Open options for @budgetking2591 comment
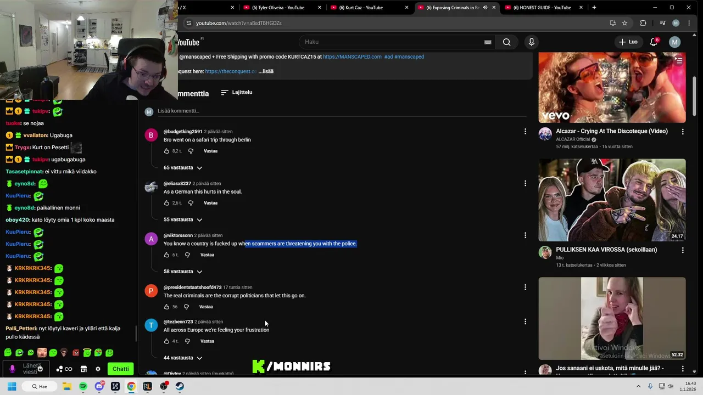Image resolution: width=703 pixels, height=395 pixels. pos(525,131)
